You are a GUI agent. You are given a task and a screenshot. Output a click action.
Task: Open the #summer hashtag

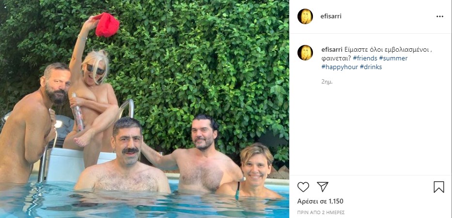[x=393, y=58]
